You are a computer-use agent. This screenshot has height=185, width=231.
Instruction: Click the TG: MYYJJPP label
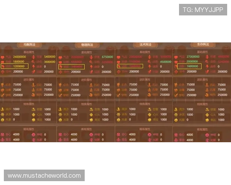pyautogui.click(x=203, y=10)
